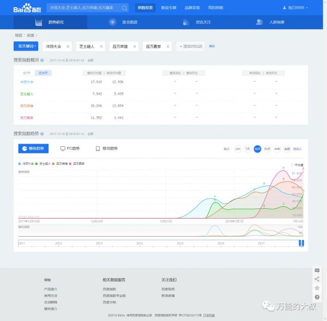Click the 人群画像 people icon
Screen dimensions: 327x321
[x=259, y=22]
